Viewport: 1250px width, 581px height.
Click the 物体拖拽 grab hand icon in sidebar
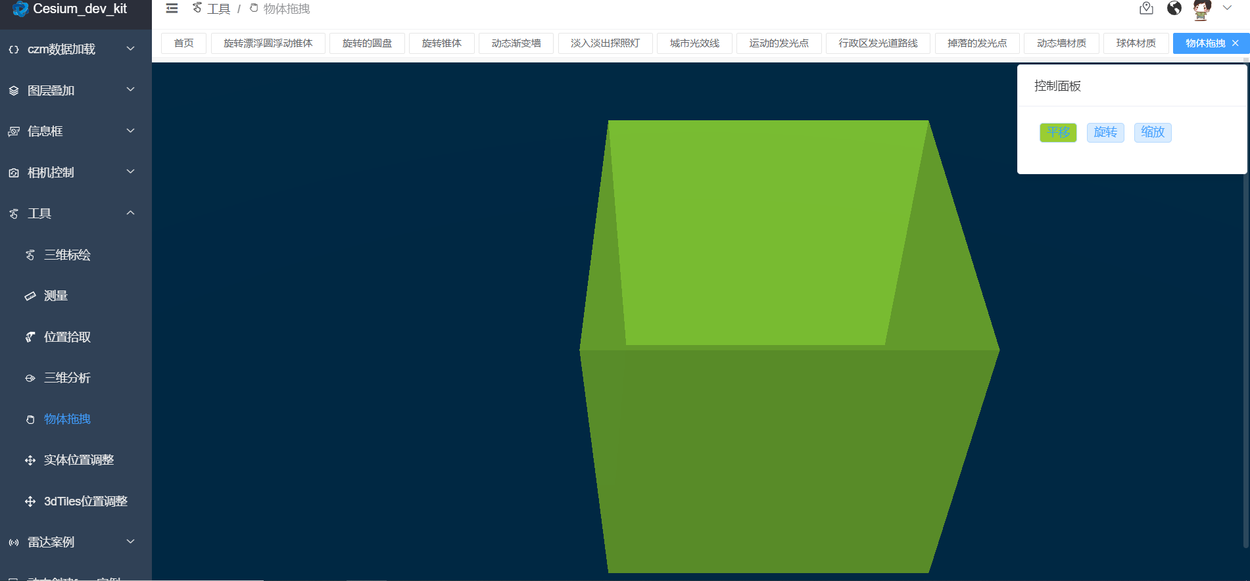[30, 419]
